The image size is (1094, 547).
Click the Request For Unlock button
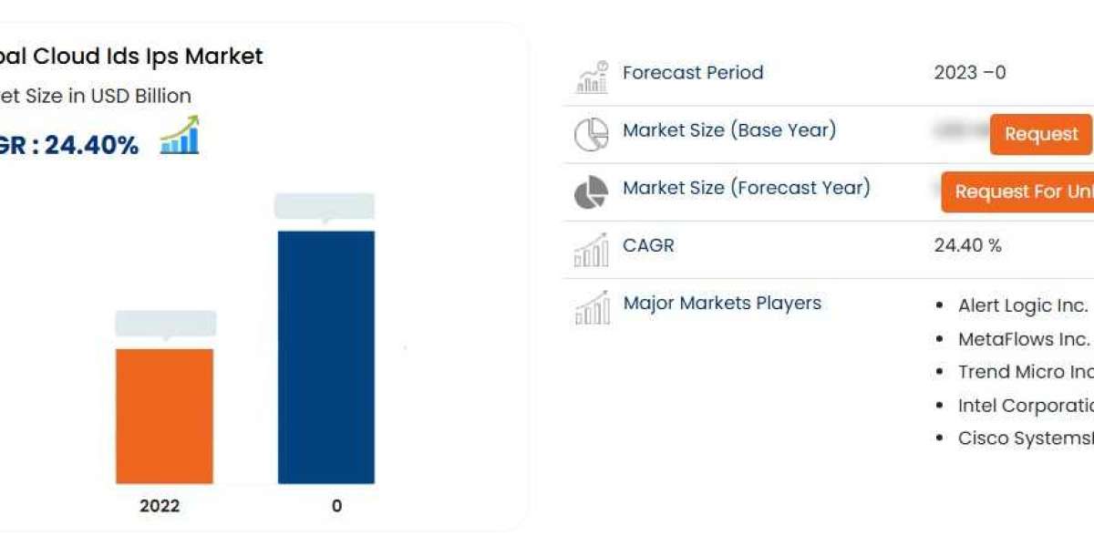[x=1017, y=191]
